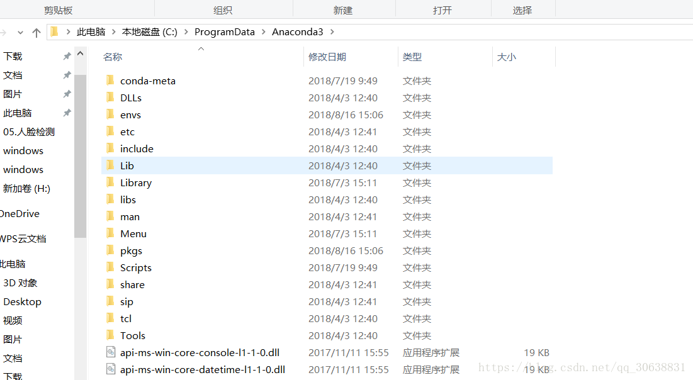The height and width of the screenshot is (380, 693).
Task: Unpin 下载 using its pin icon
Action: (67, 56)
